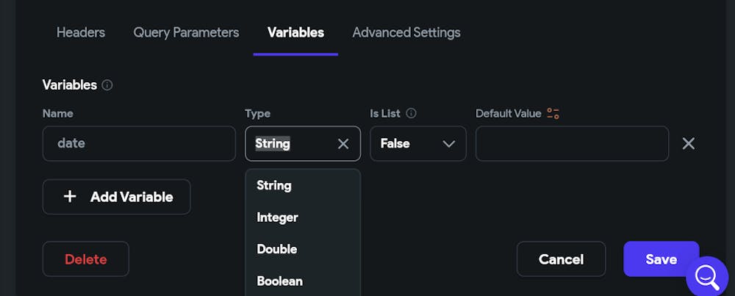Clear the Type field selection
Image resolution: width=735 pixels, height=296 pixels.
click(x=343, y=144)
